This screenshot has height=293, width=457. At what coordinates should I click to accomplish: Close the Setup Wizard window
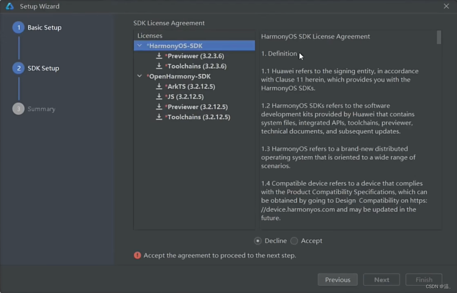coord(446,6)
